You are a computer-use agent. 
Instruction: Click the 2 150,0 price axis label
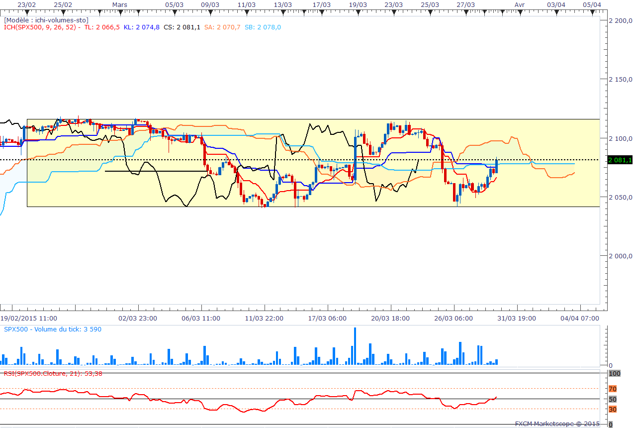click(620, 79)
